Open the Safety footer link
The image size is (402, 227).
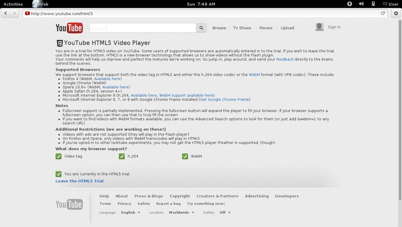point(144,204)
